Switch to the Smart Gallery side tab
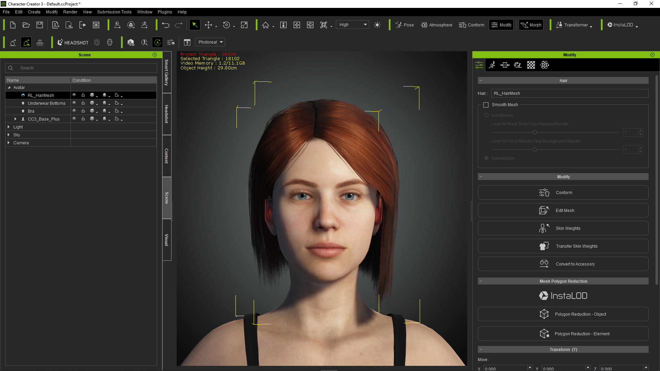Viewport: 660px width, 371px height. pyautogui.click(x=167, y=72)
